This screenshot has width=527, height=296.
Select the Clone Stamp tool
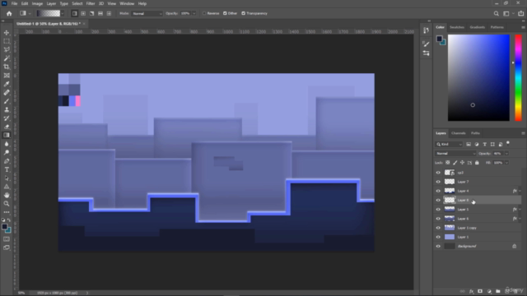click(x=7, y=109)
